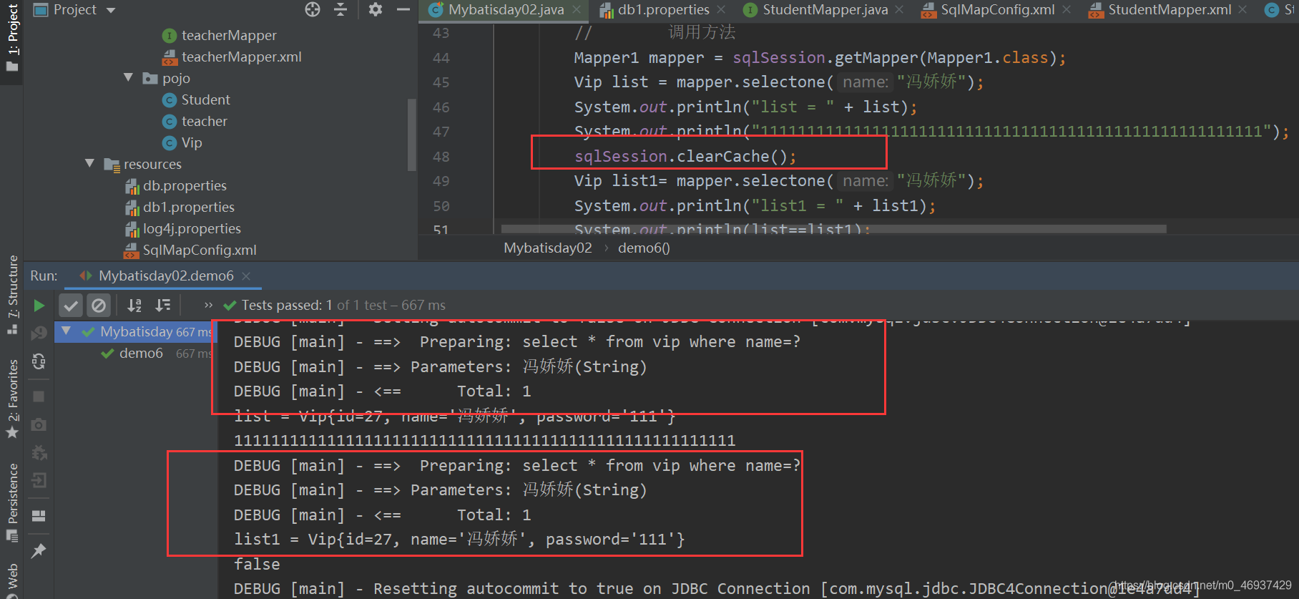Click the Vip class icon
The height and width of the screenshot is (599, 1299).
pyautogui.click(x=170, y=143)
